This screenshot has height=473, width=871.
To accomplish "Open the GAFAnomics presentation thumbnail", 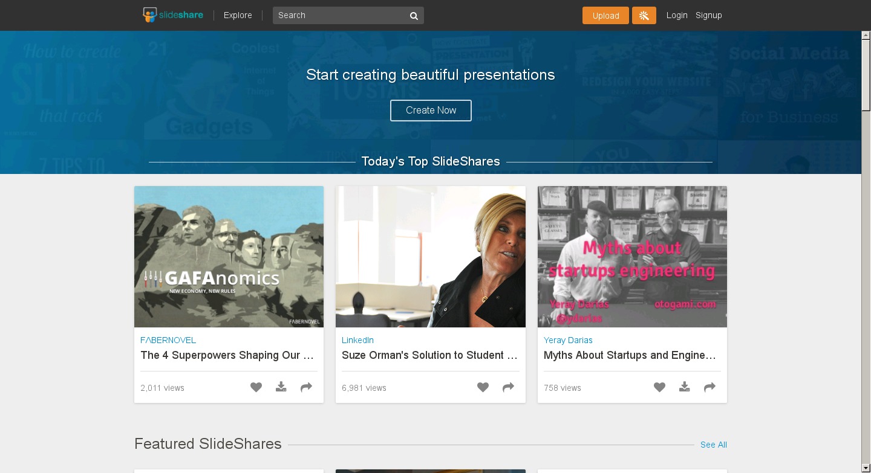I will click(229, 257).
